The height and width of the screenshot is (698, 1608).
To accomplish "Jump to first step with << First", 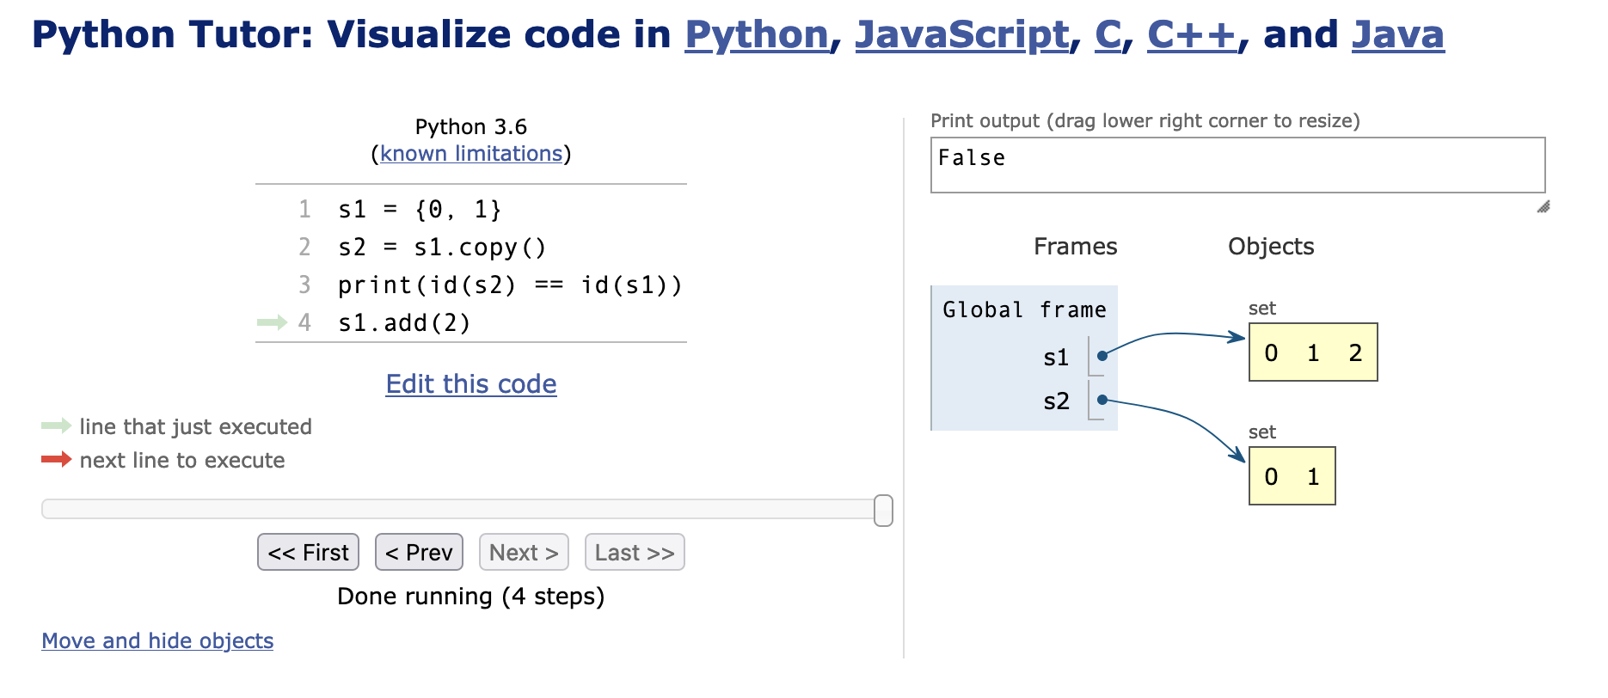I will pos(308,552).
